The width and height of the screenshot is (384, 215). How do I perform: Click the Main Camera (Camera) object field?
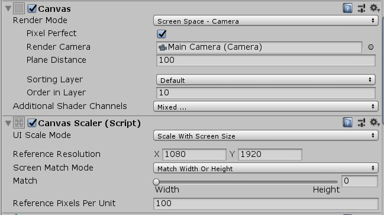tap(259, 47)
